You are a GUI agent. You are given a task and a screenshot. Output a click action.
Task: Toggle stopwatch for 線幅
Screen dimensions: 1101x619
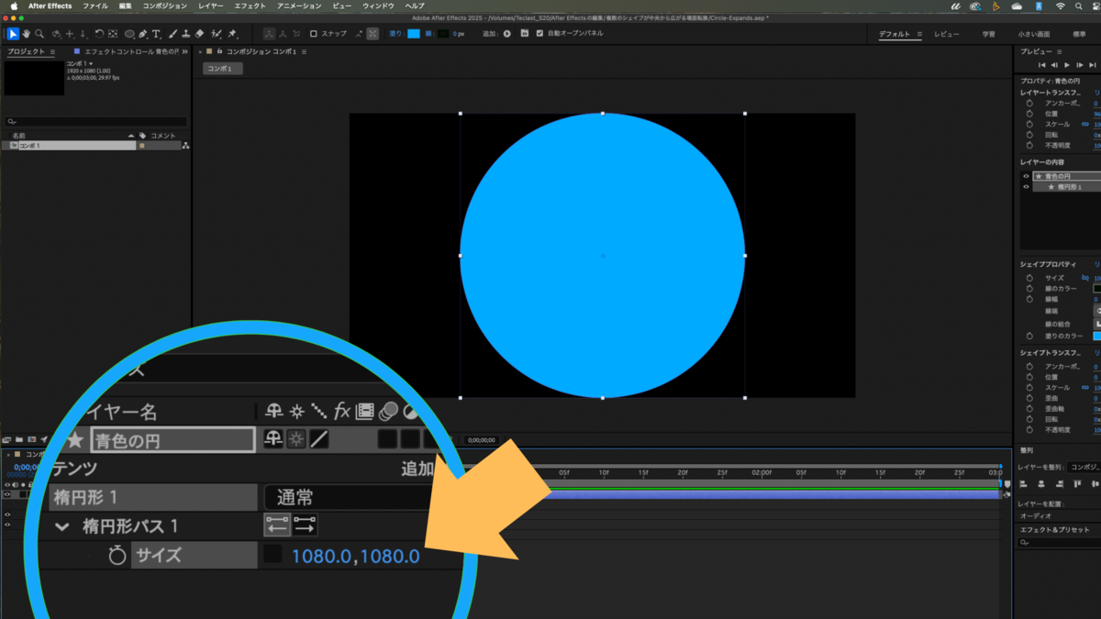click(x=1029, y=299)
